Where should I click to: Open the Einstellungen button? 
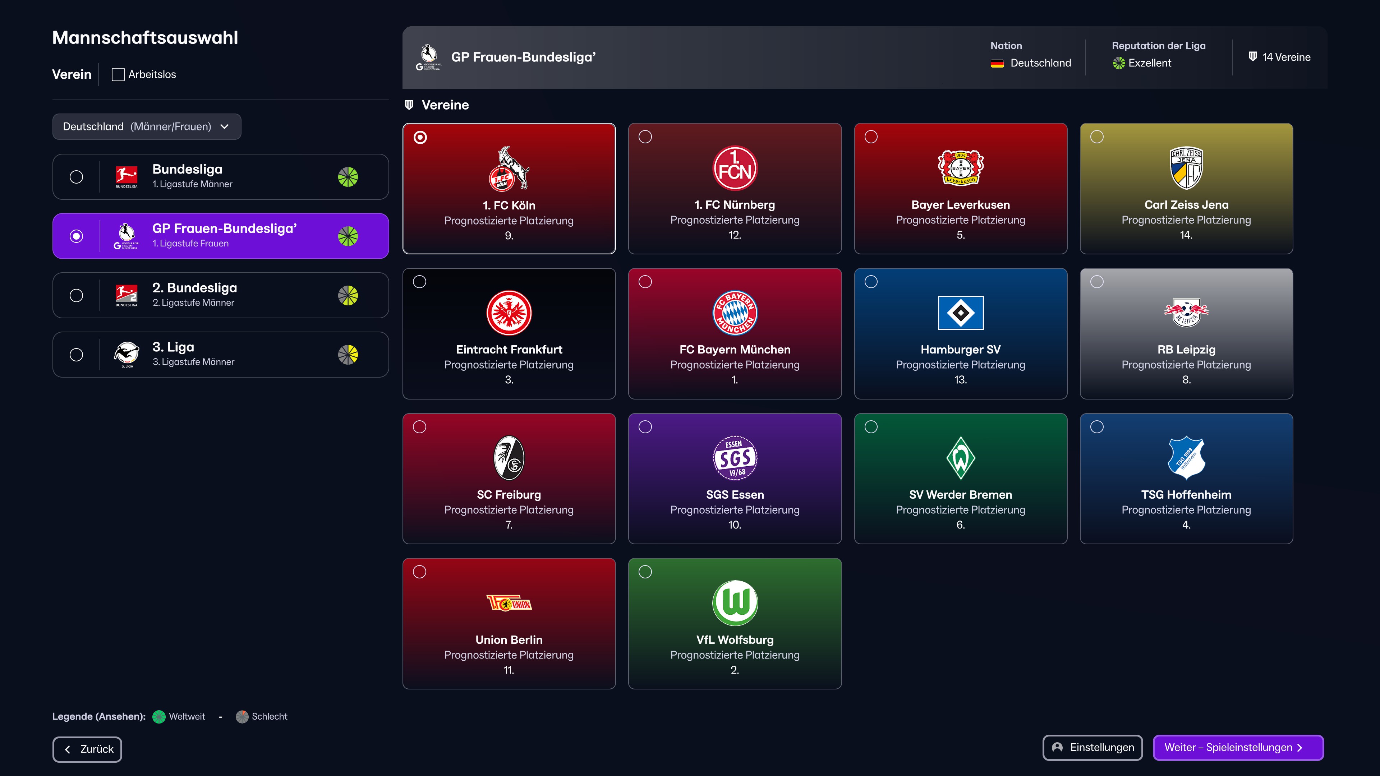[x=1092, y=748]
